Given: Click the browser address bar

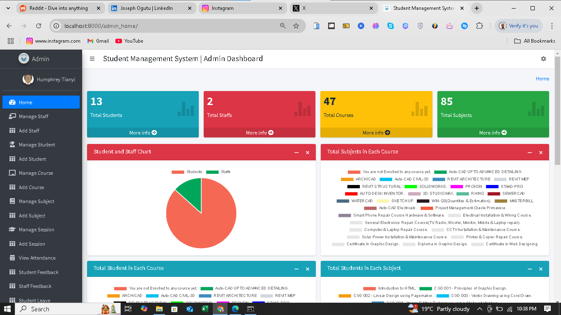Looking at the screenshot, I should (x=164, y=25).
